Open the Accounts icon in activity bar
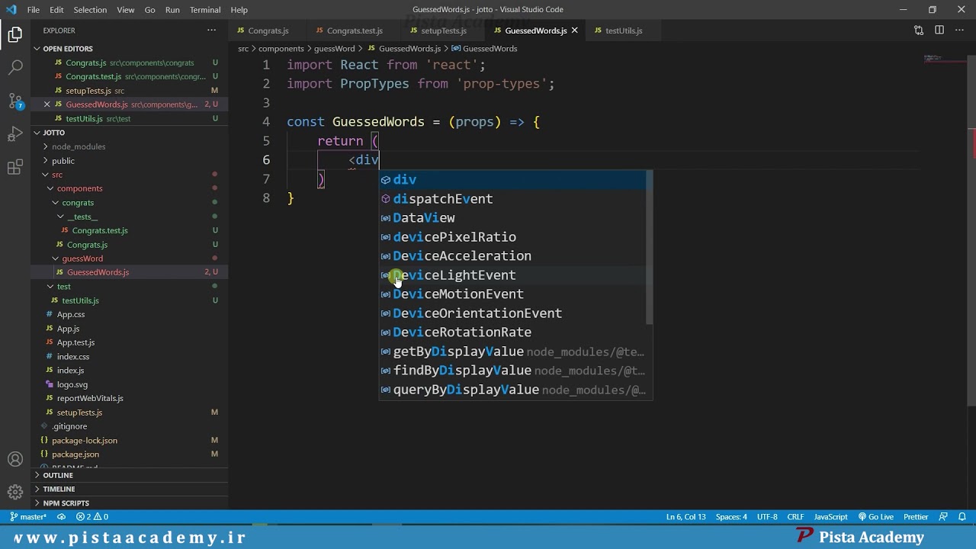 pyautogui.click(x=15, y=459)
